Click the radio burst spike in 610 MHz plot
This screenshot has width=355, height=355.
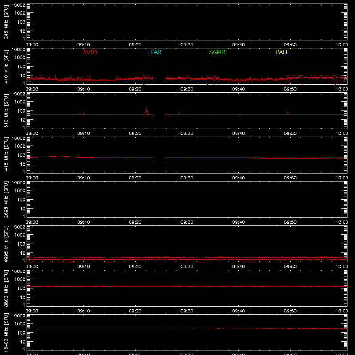coord(146,110)
